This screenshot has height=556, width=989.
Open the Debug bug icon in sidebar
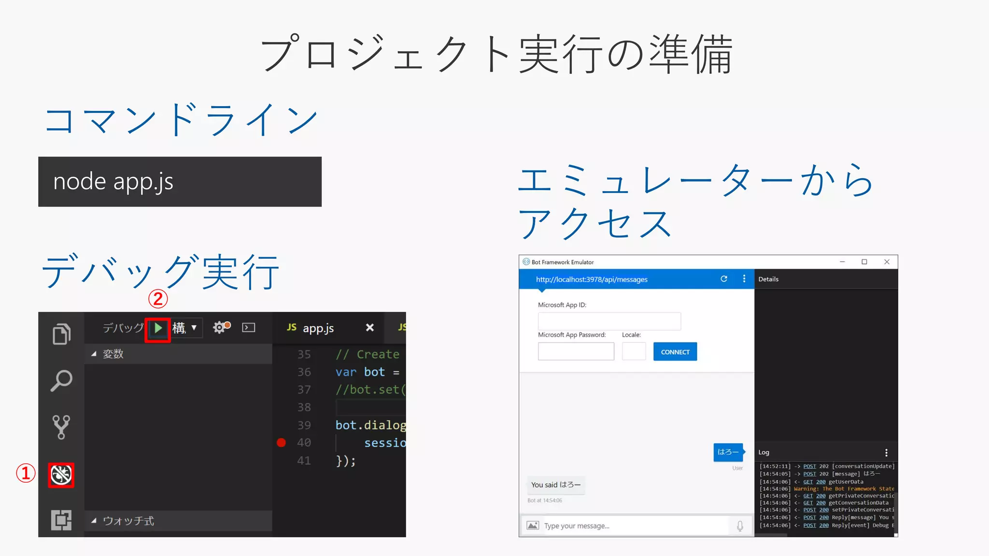(61, 474)
